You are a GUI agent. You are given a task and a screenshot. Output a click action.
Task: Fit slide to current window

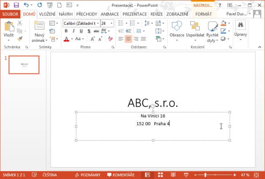tap(256, 175)
